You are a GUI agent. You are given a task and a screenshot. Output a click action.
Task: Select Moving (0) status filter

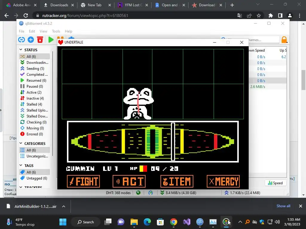click(34, 128)
